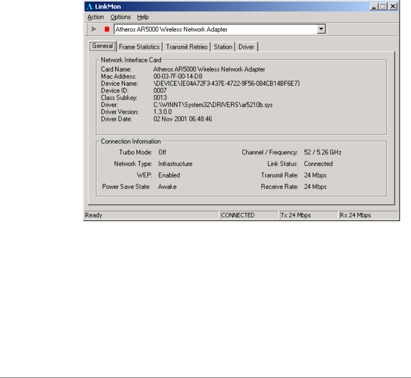Click the Transmit Rate value 24 Mbps

[x=315, y=175]
